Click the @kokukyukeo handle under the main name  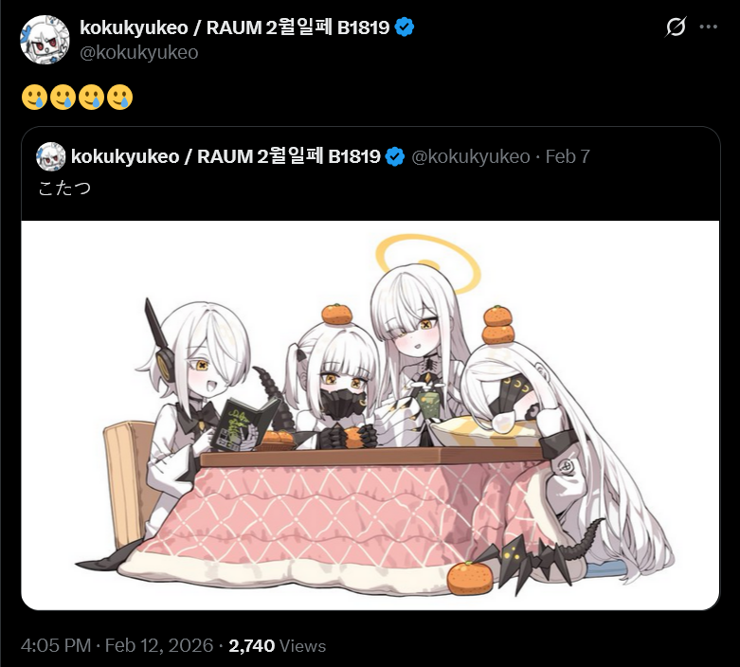click(138, 52)
